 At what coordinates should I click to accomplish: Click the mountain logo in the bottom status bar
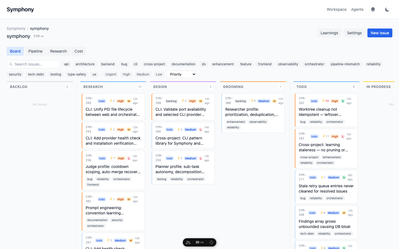pyautogui.click(x=188, y=242)
